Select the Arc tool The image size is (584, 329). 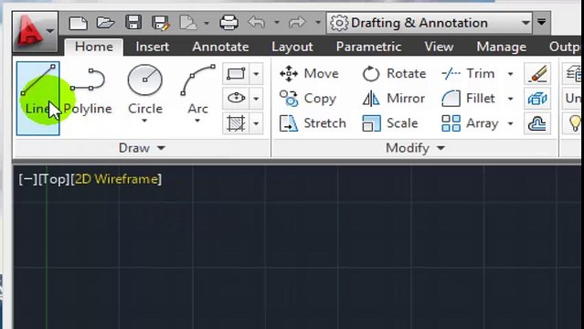click(x=197, y=90)
